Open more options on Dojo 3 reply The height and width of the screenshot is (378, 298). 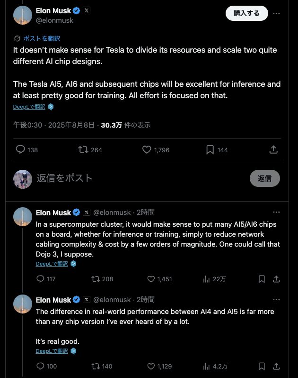(277, 212)
